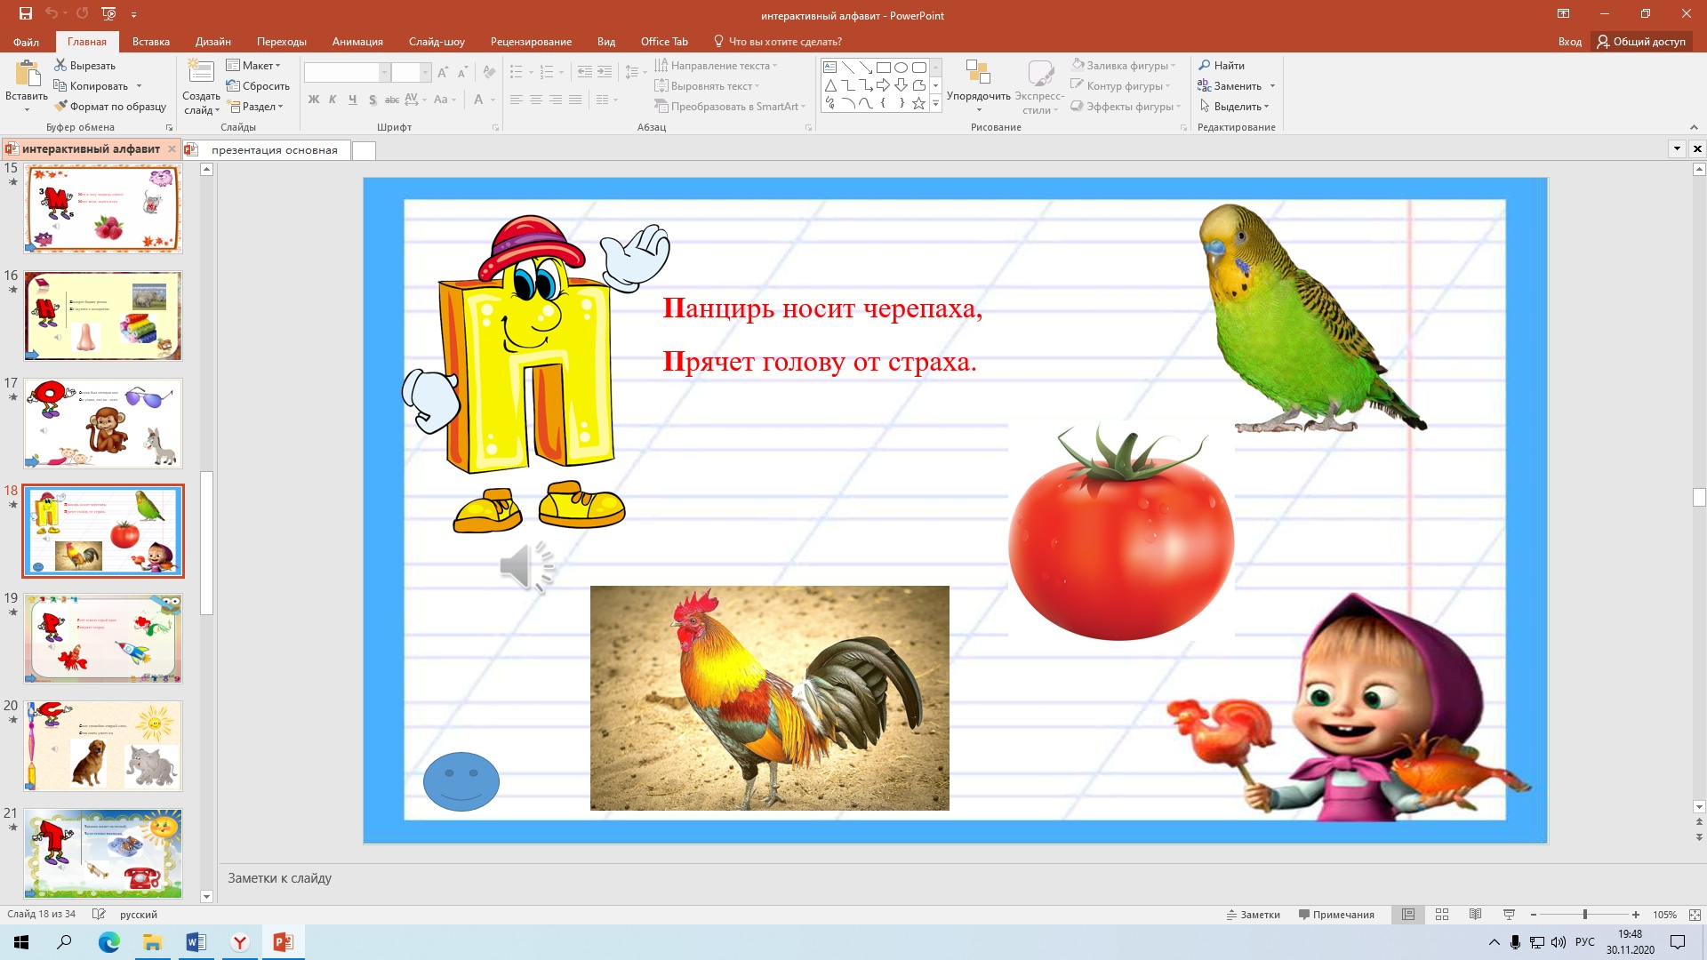Click the Find (Найти) button

pos(1222,66)
